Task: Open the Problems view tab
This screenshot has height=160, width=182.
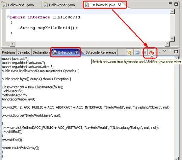Action: point(9,52)
